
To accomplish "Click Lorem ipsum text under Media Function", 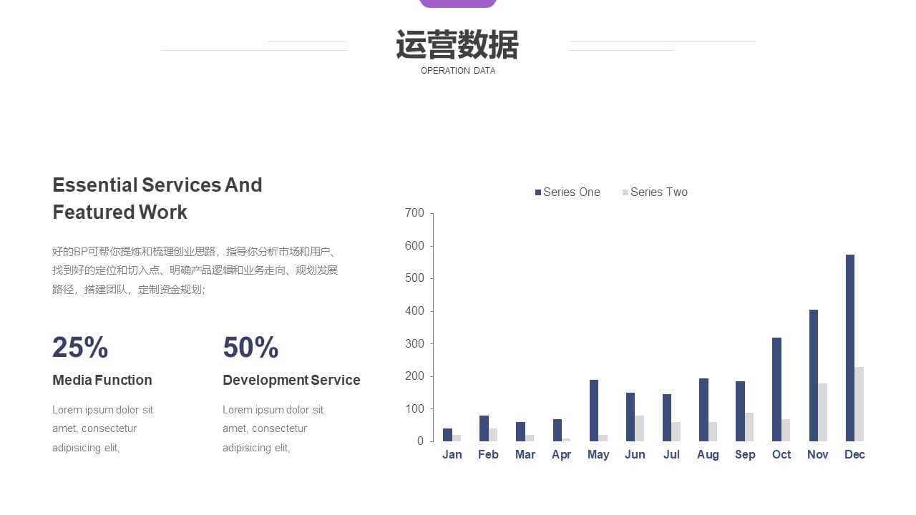I will pos(102,428).
